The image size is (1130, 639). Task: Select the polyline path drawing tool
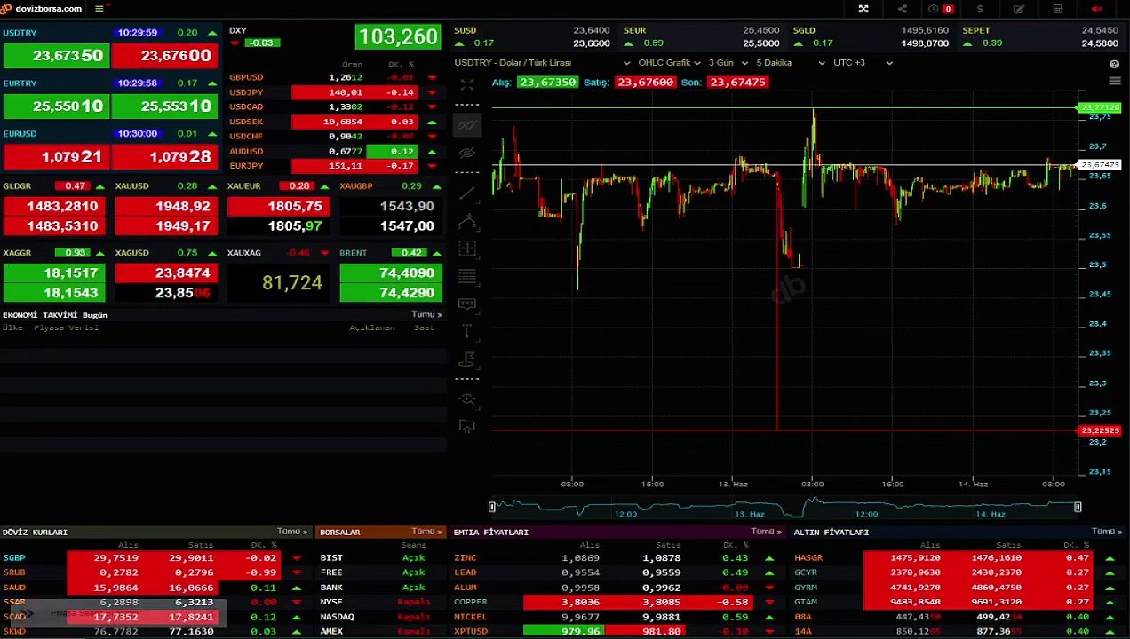(467, 221)
